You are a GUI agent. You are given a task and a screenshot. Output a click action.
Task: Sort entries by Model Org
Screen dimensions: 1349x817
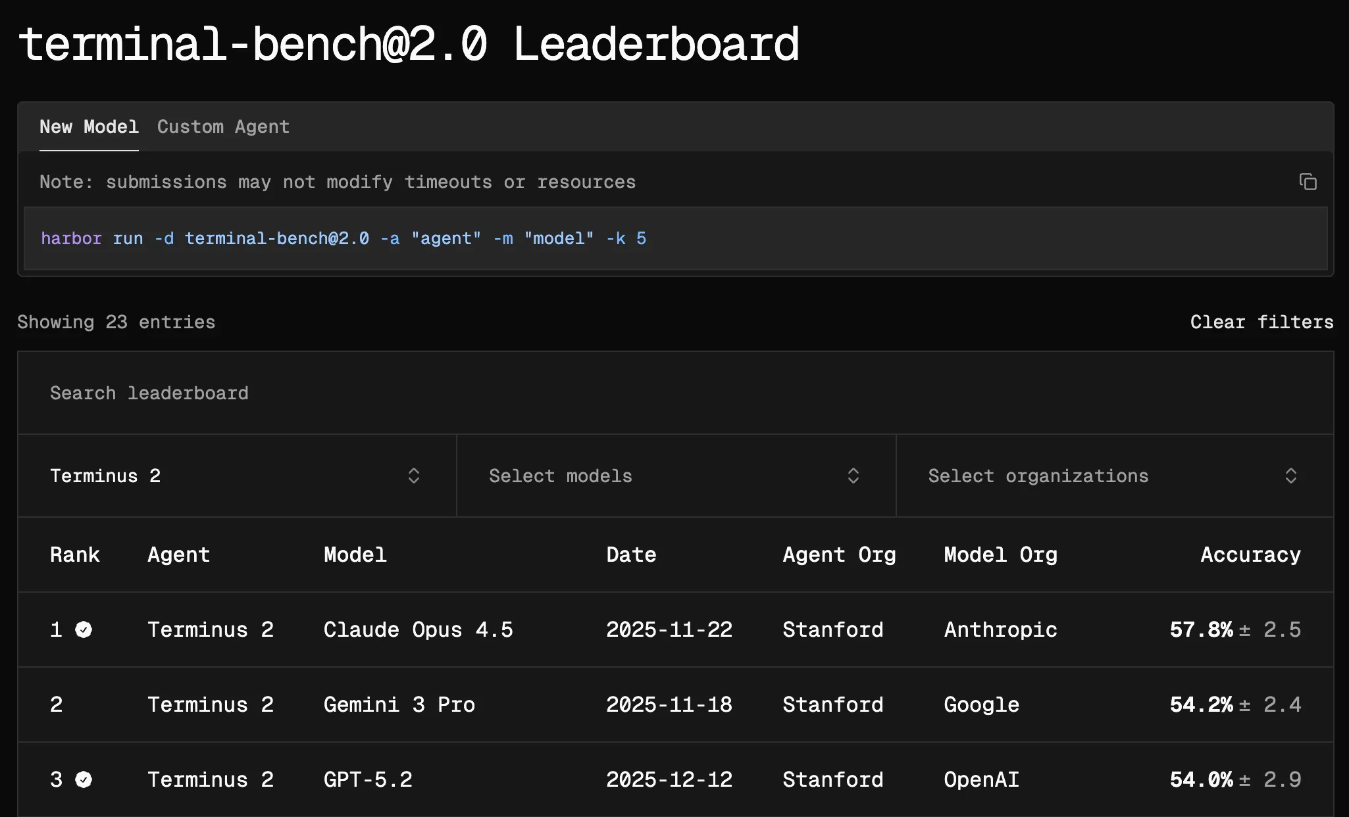1000,555
